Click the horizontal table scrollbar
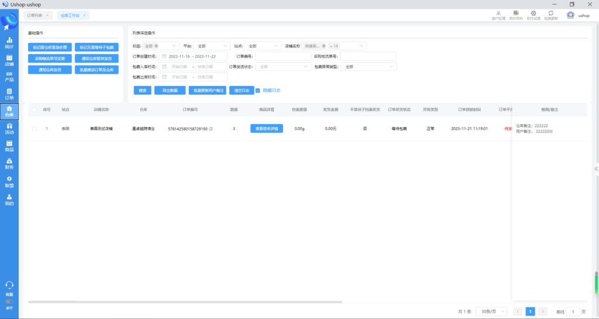Viewport: 599px width, 319px height. (x=185, y=302)
